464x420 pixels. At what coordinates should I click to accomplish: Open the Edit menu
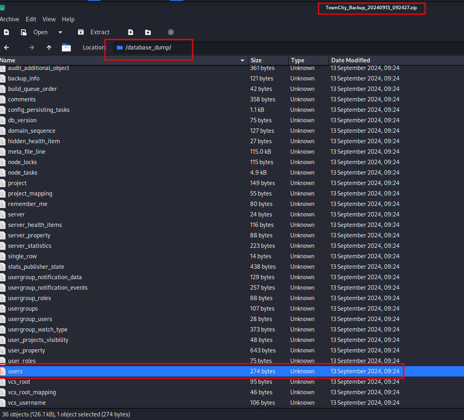31,19
